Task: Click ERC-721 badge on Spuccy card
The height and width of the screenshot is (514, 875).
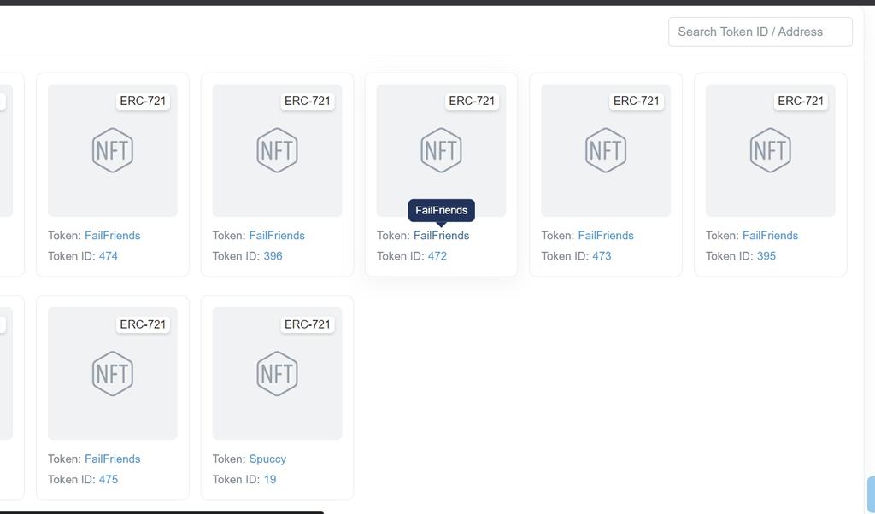Action: click(308, 324)
